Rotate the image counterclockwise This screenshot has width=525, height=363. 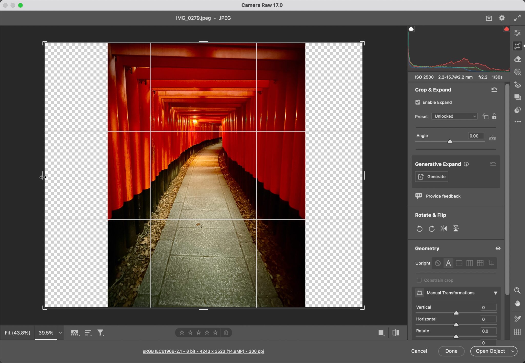point(419,228)
